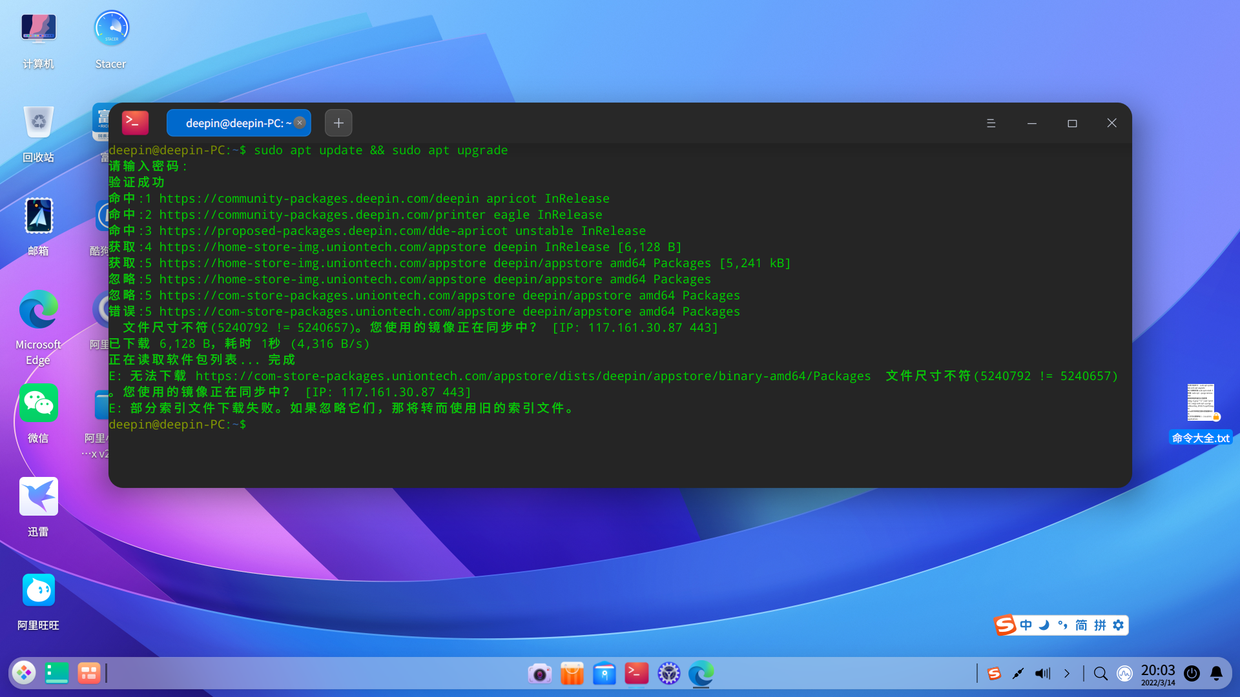1240x697 pixels.
Task: Open the Voice Notes app in the dock
Action: 604,673
